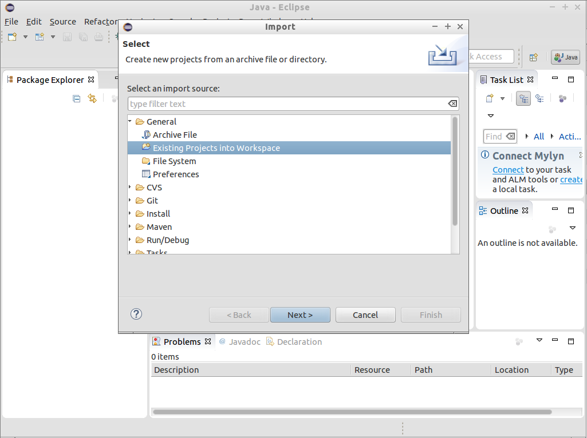Click the Maven folder item
The height and width of the screenshot is (438, 587).
153,227
